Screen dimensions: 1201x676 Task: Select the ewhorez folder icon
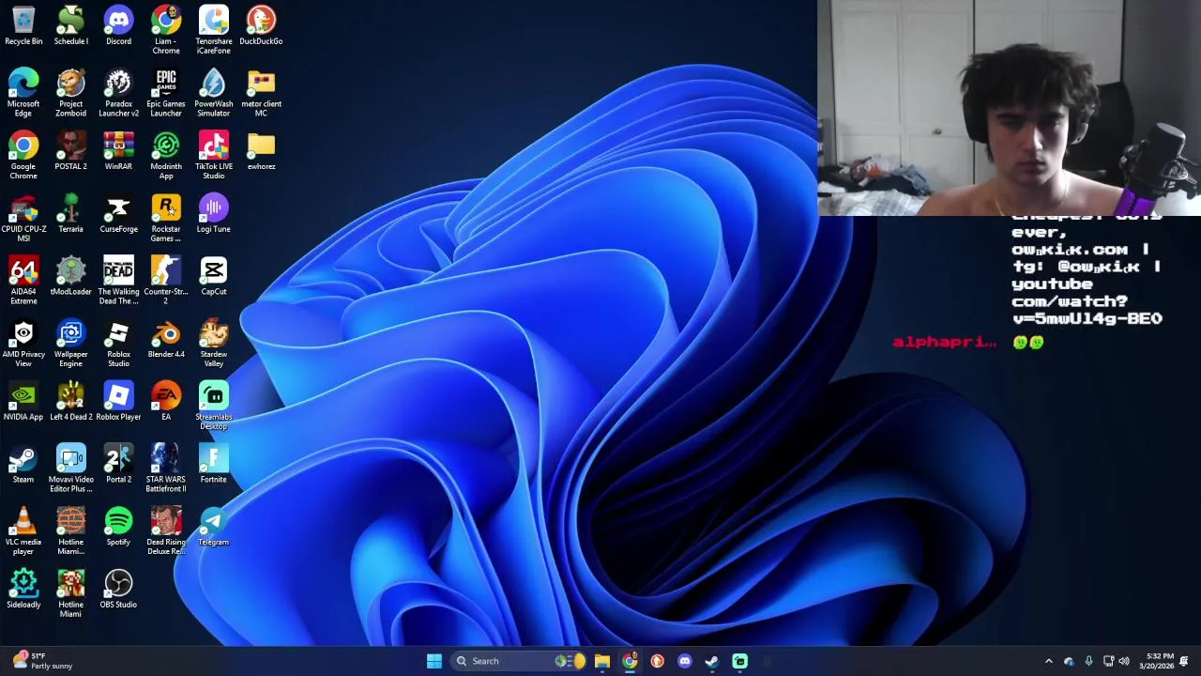tap(261, 151)
